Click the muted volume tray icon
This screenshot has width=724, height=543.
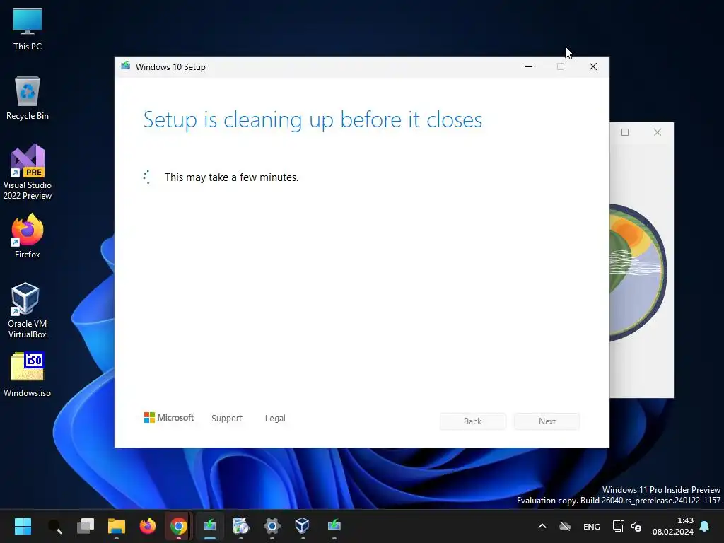(636, 526)
